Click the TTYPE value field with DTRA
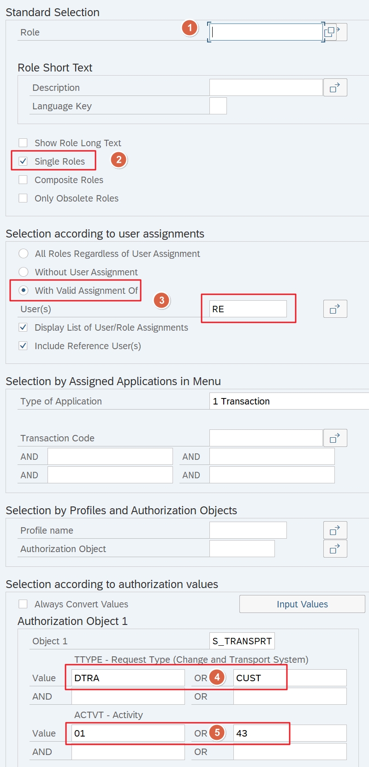Screen dimensions: 369x767 tap(128, 678)
